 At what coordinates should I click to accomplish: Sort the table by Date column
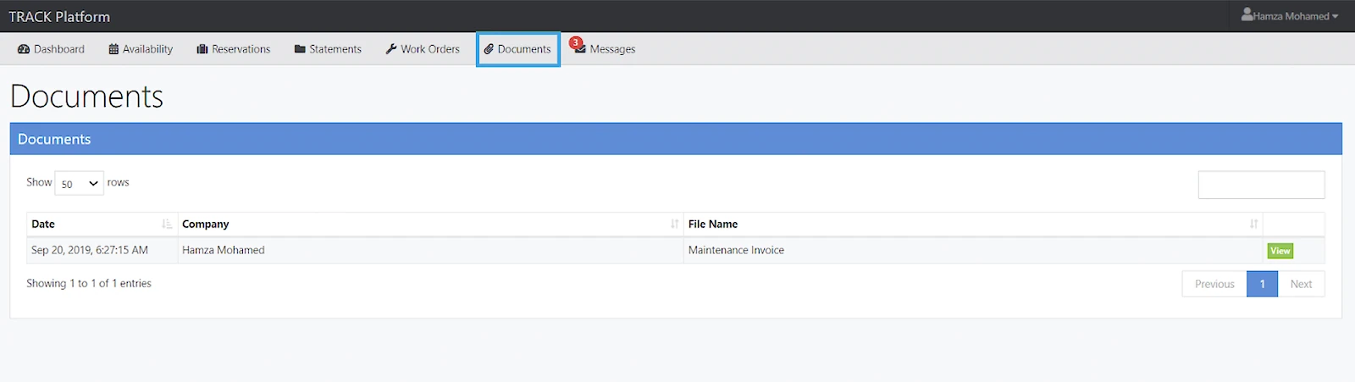pos(102,224)
